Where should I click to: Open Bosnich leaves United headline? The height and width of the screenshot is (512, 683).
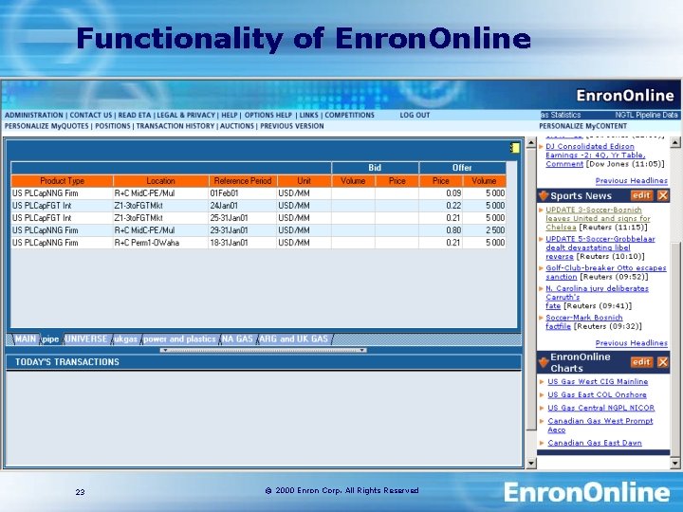598,219
